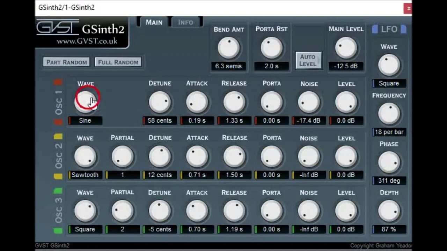Image resolution: width=447 pixels, height=251 pixels.
Task: Click the 1.33 s release value
Action: [x=234, y=121]
